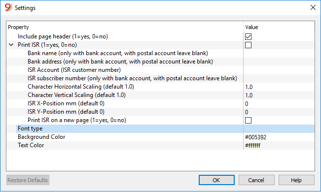The height and width of the screenshot is (192, 321).
Task: Select the Bank address value field
Action: pyautogui.click(x=279, y=62)
